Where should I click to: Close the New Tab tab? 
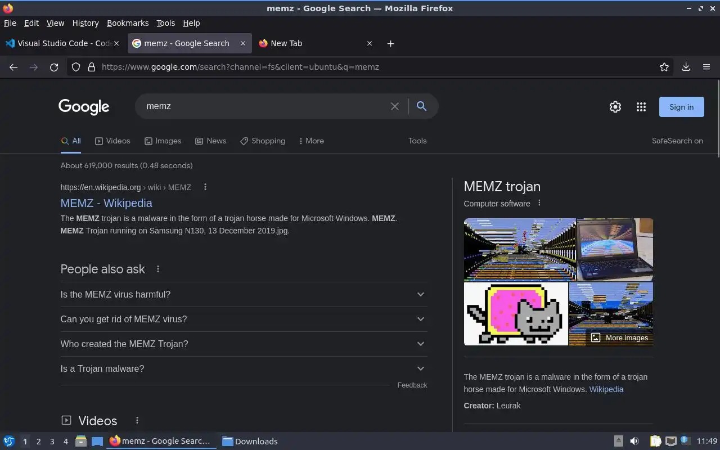tap(370, 43)
